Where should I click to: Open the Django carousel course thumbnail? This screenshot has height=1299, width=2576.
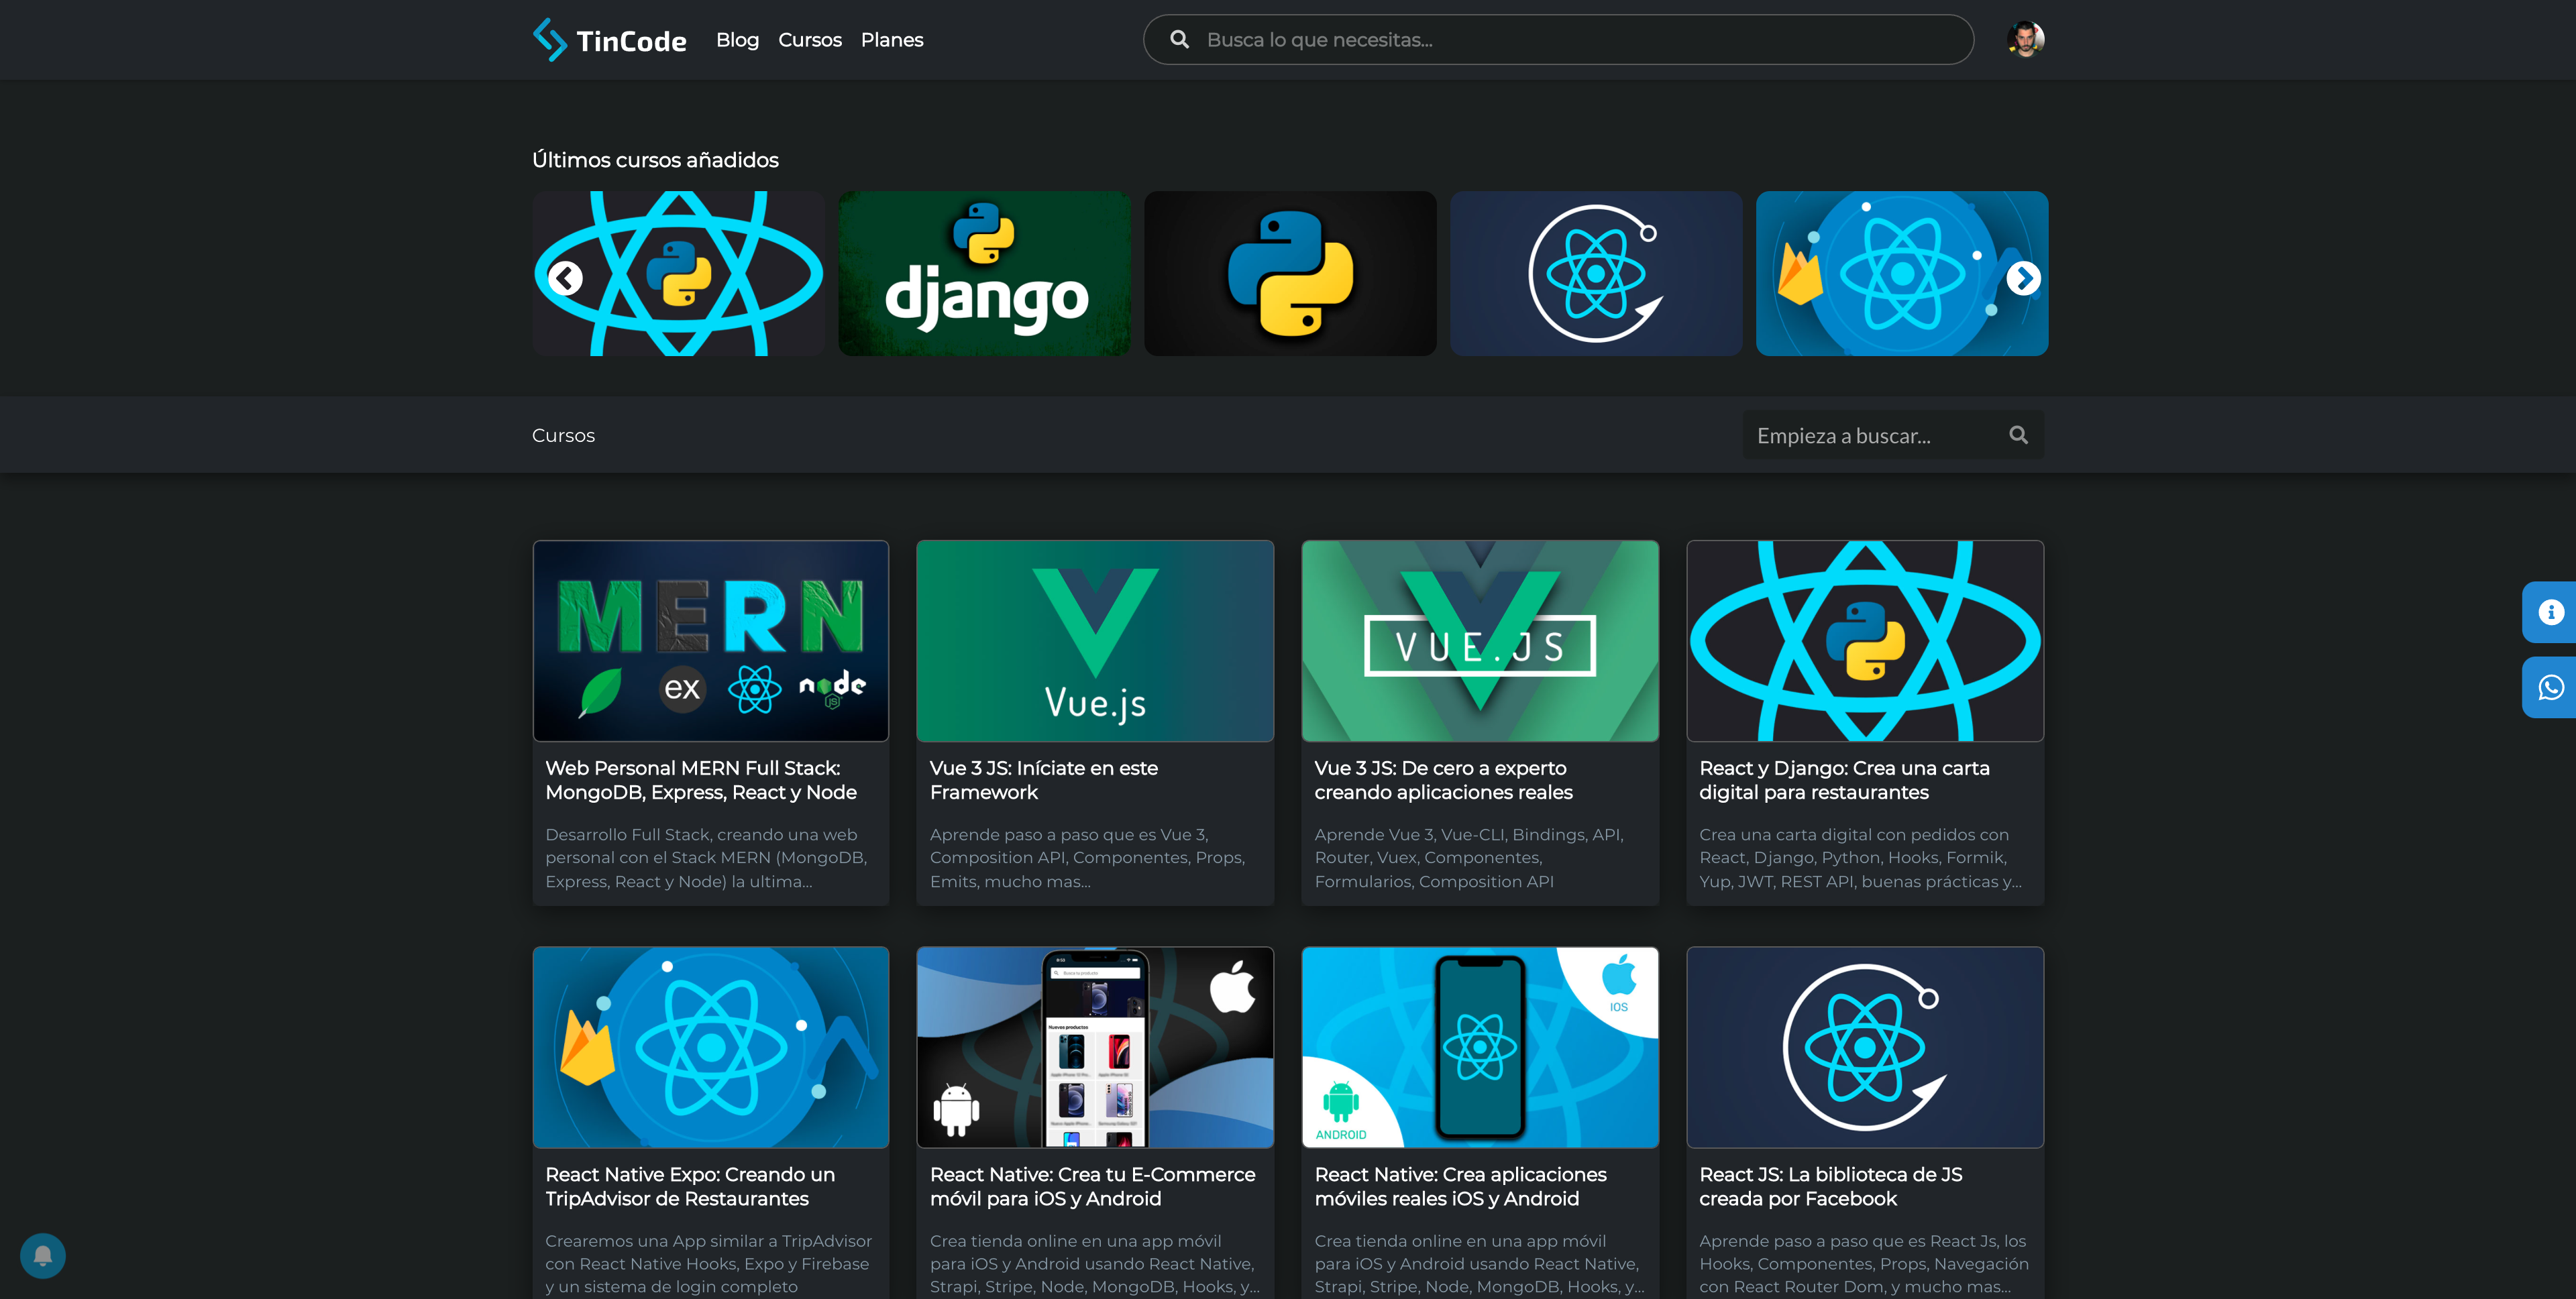(984, 273)
